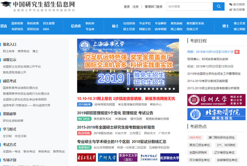The height and width of the screenshot is (166, 247).
Task: Click the red 热点信息 tag
Action: (84, 133)
